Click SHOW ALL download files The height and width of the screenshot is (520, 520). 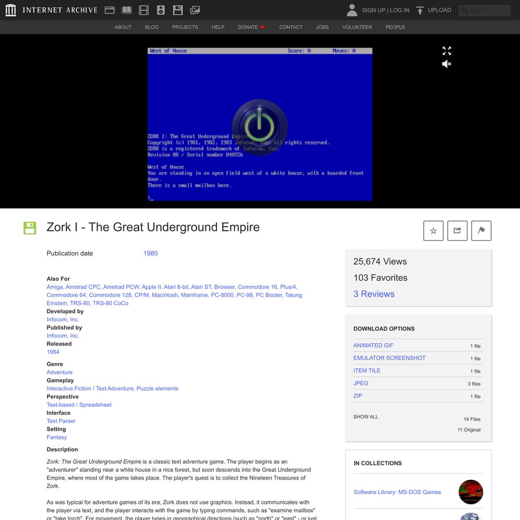click(x=366, y=417)
